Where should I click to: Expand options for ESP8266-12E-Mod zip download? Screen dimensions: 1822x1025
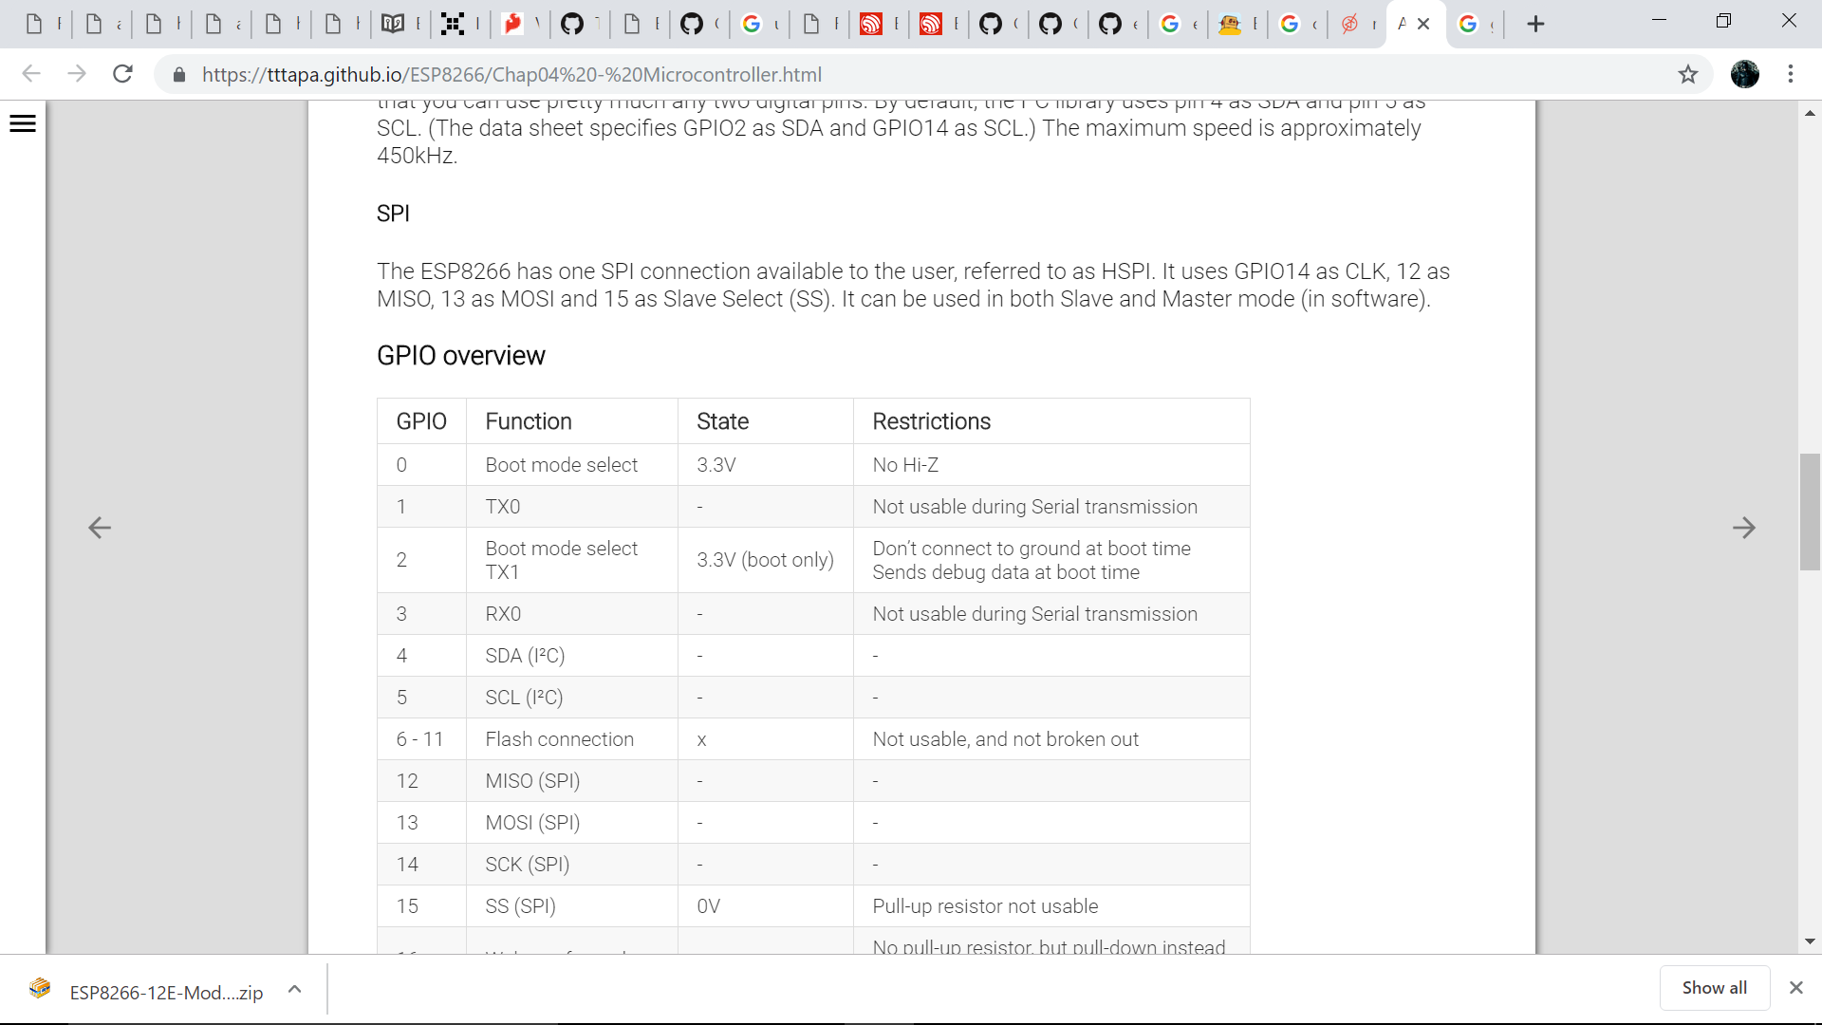(x=295, y=989)
